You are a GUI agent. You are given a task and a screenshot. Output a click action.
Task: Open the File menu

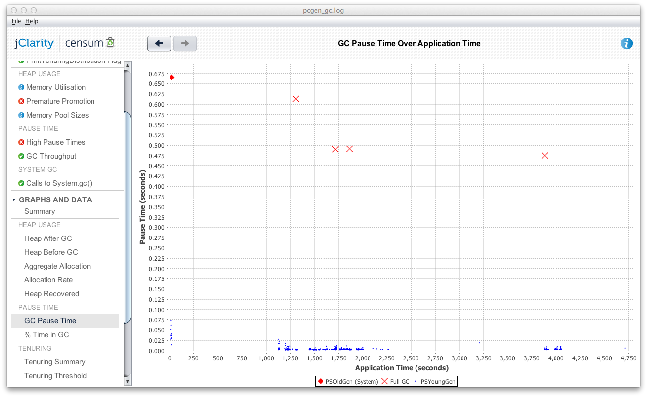[16, 21]
